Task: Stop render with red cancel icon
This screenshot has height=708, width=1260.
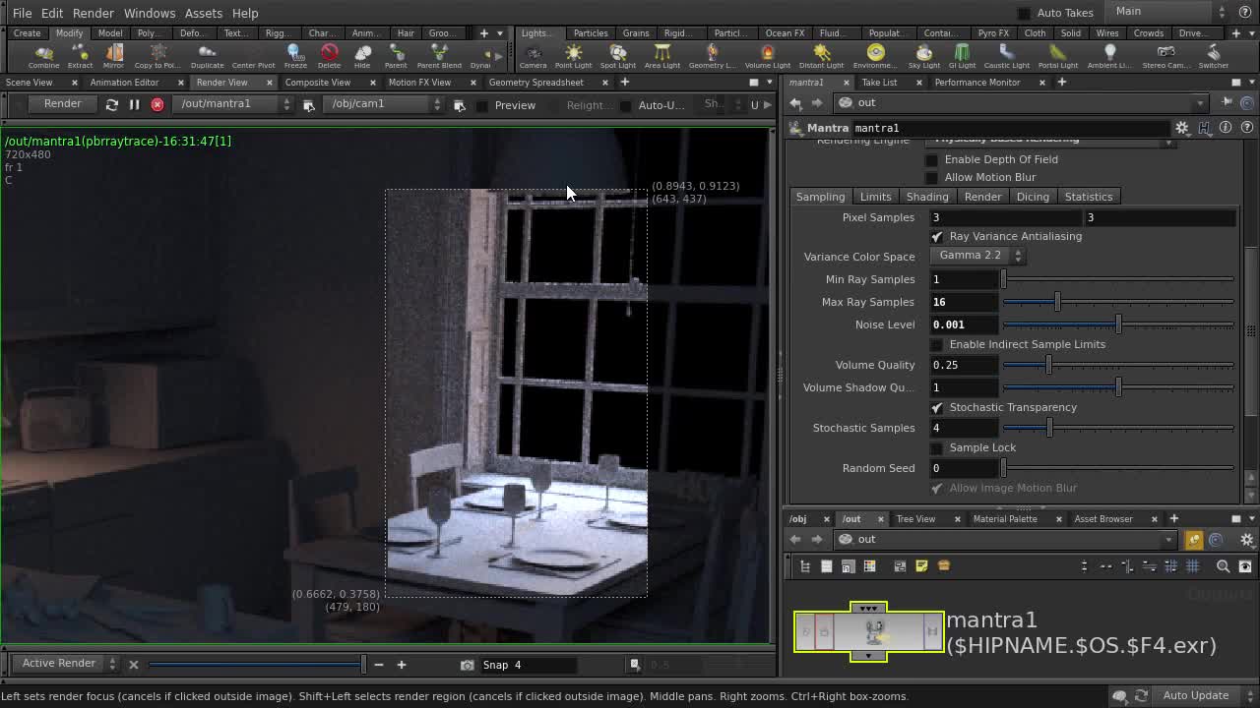Action: (157, 104)
